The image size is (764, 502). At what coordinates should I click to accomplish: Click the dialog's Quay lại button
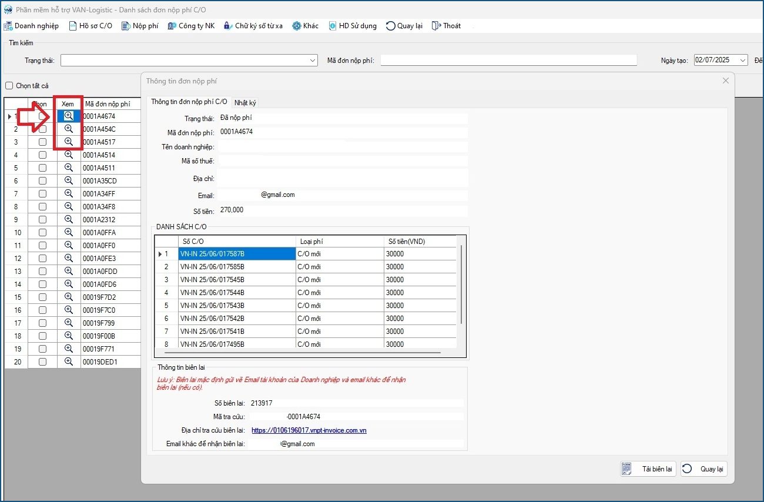(x=704, y=469)
